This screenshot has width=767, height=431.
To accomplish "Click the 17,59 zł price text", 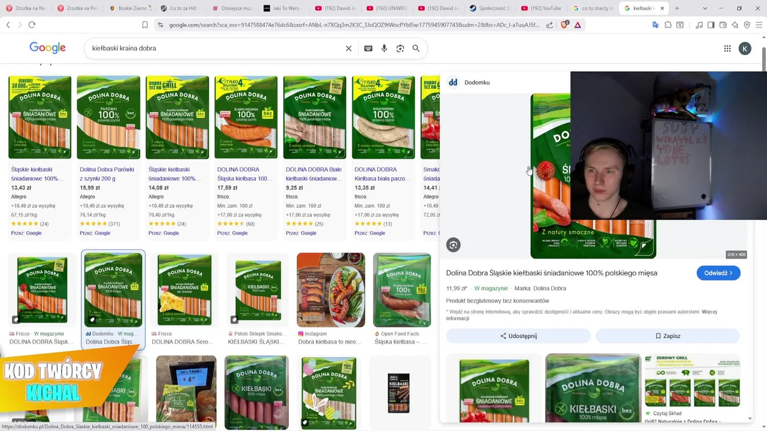I will [228, 188].
